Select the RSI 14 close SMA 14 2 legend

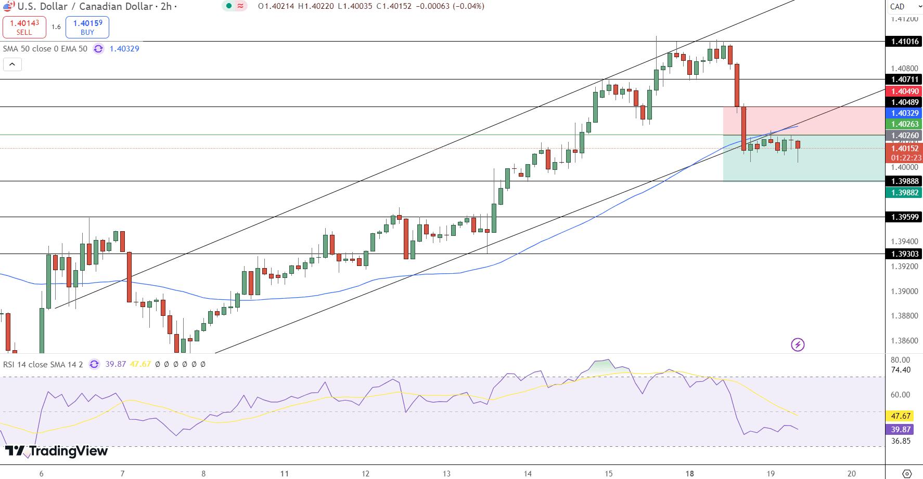[43, 364]
